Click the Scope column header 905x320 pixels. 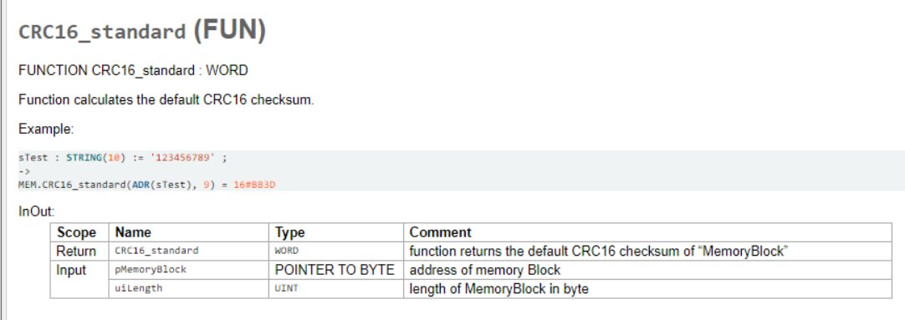[x=77, y=232]
